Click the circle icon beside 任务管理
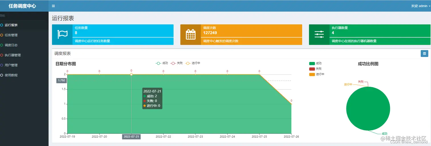 pyautogui.click(x=2, y=35)
